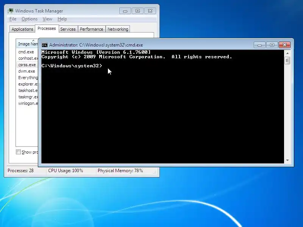The width and height of the screenshot is (303, 227).
Task: Click the Processes: 28 status text
Action: pyautogui.click(x=20, y=171)
